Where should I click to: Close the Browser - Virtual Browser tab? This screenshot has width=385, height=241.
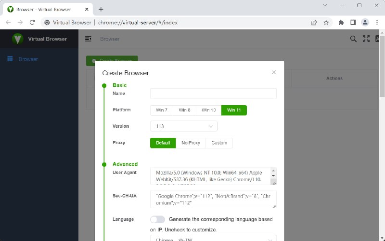[87, 9]
